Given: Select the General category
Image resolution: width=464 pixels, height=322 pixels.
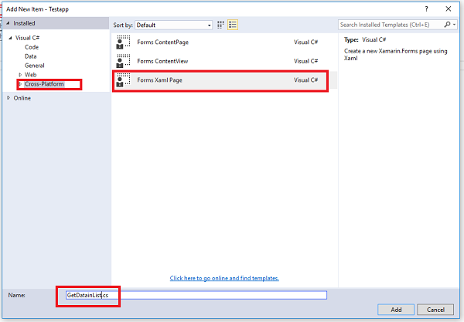Looking at the screenshot, I should click(35, 66).
